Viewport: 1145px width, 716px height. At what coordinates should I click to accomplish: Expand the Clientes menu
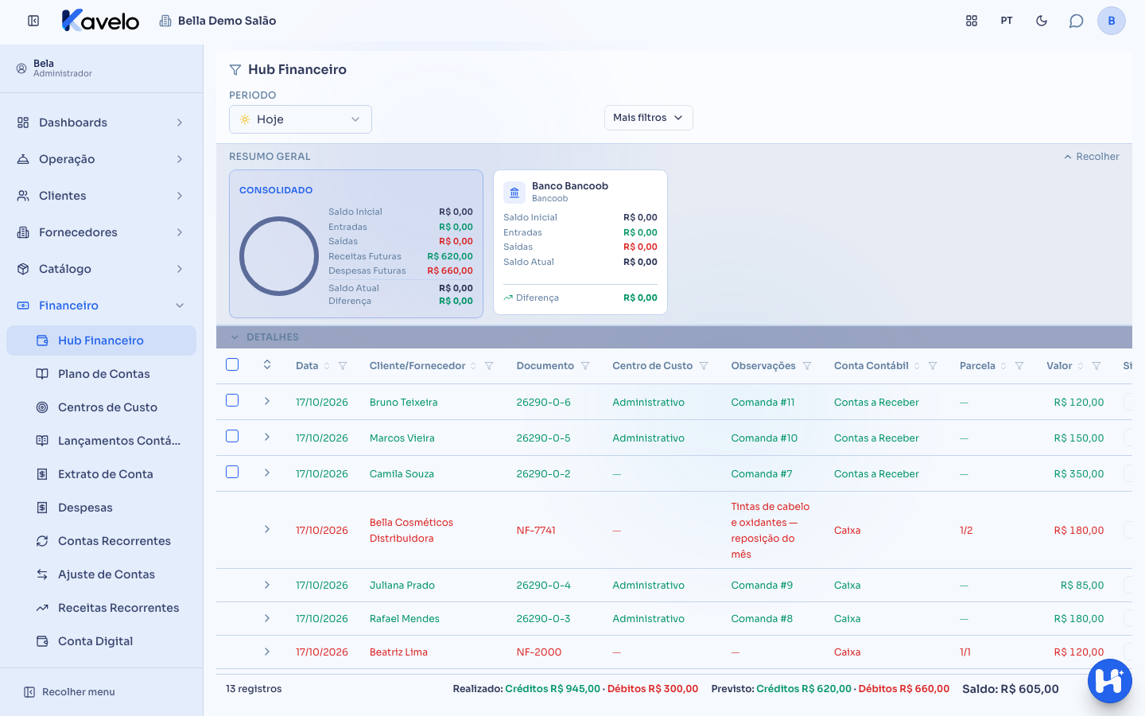102,196
